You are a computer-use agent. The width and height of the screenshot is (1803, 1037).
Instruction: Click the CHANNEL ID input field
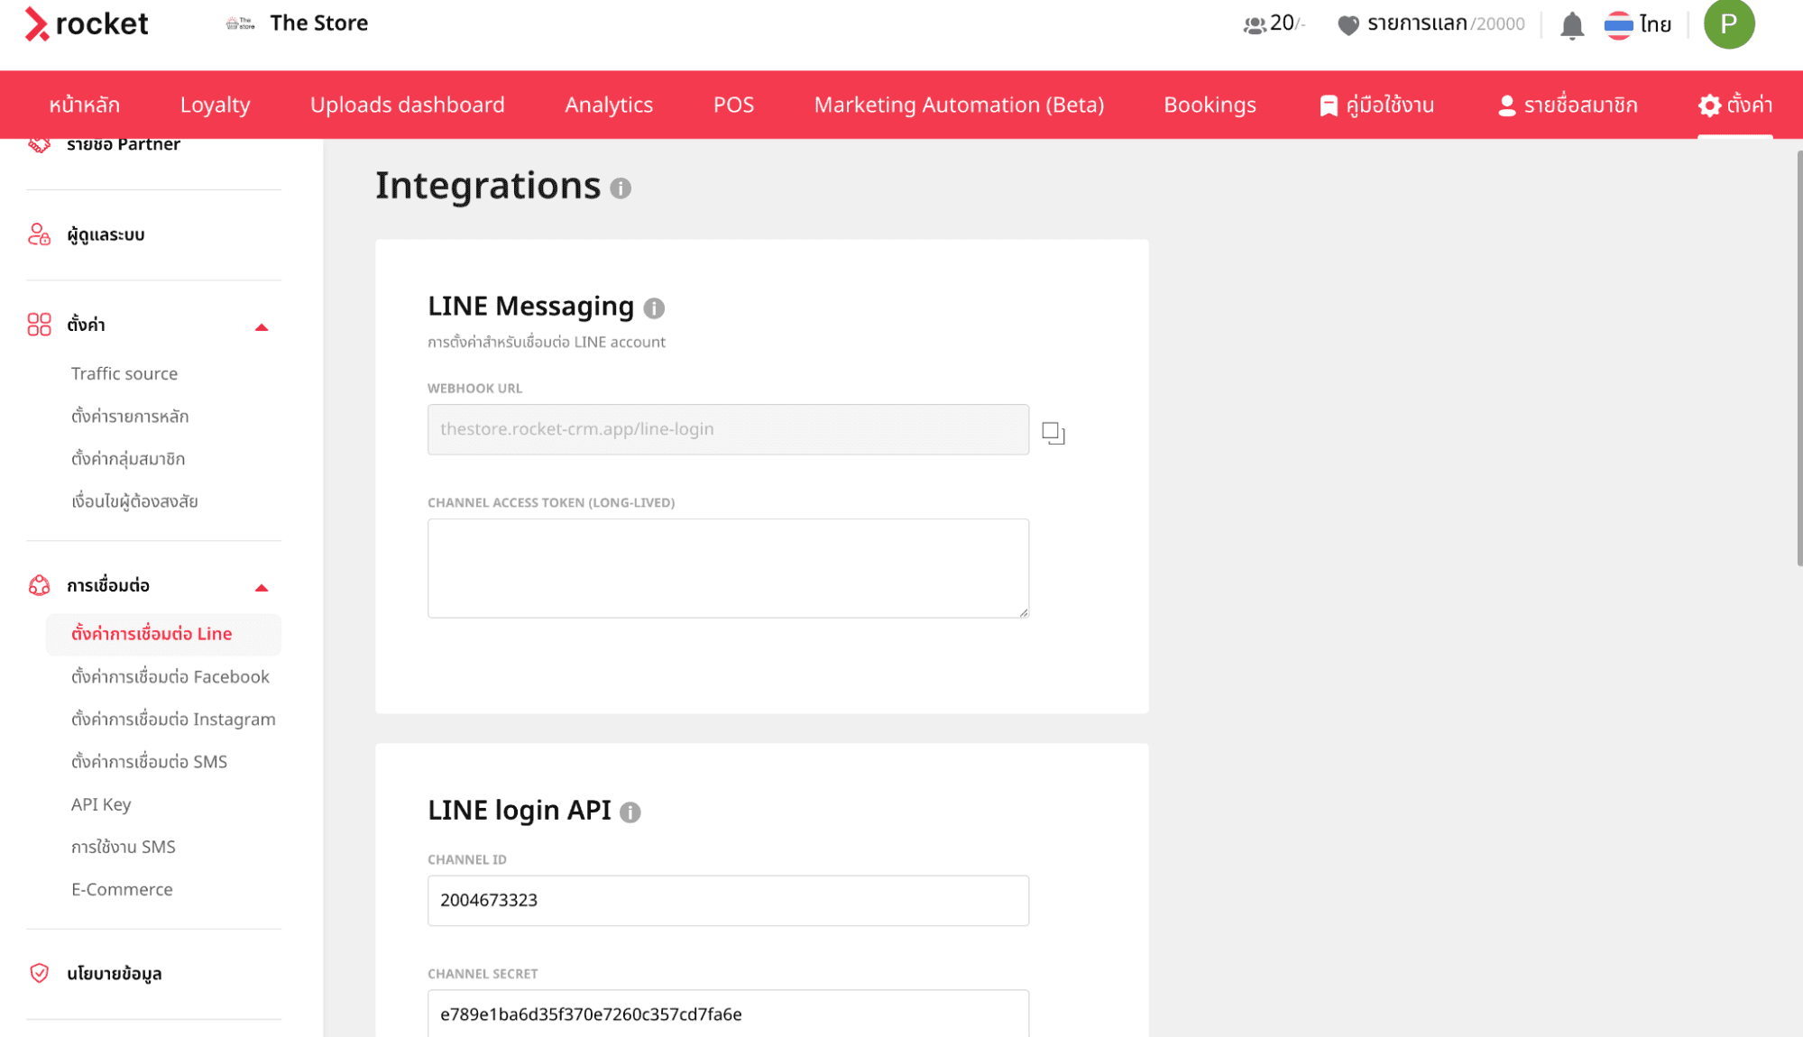point(727,900)
